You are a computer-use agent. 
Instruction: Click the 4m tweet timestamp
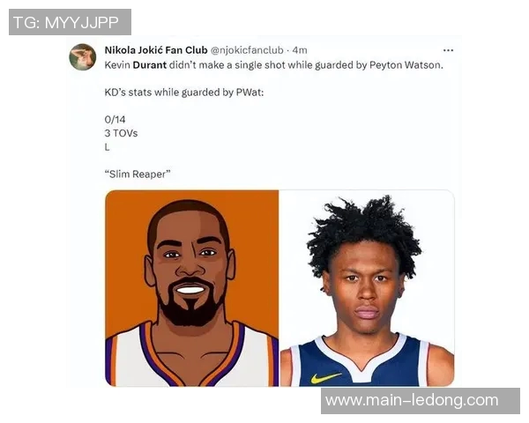click(300, 50)
